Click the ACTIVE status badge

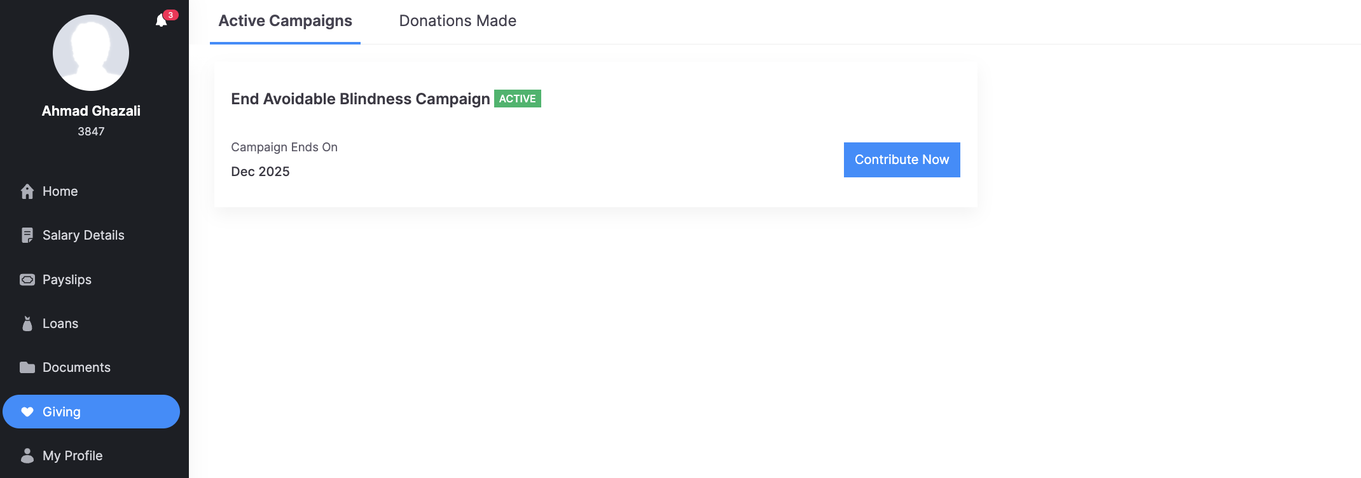tap(517, 99)
